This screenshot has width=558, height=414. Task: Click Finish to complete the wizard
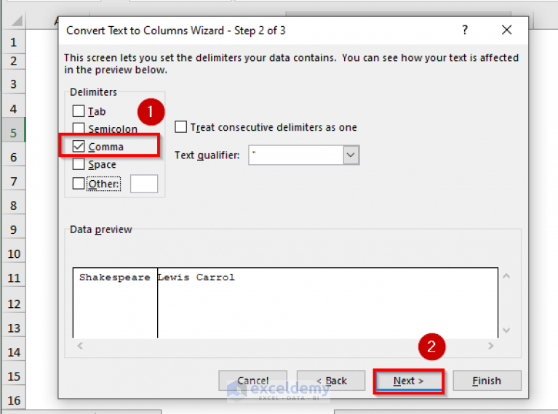click(487, 381)
